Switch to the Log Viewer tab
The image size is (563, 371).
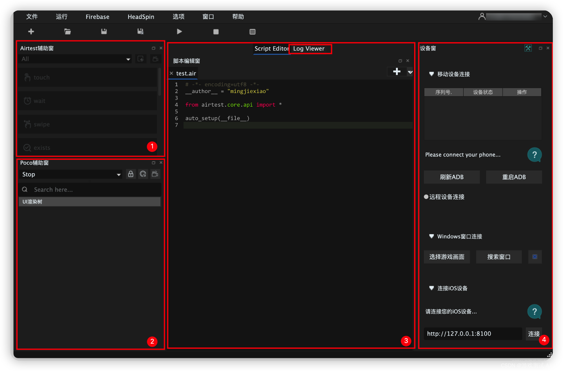(309, 49)
